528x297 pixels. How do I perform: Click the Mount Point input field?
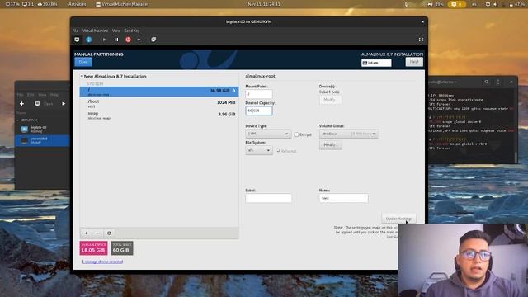coord(258,94)
